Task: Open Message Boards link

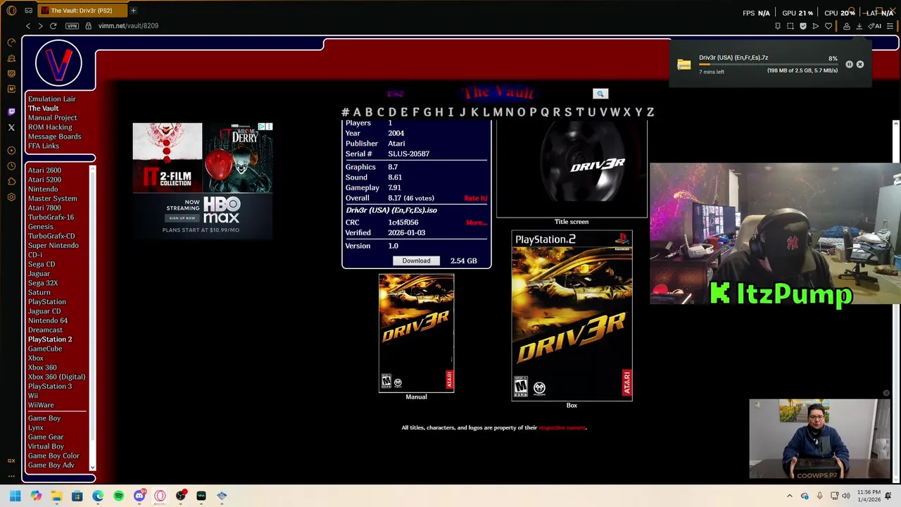Action: [54, 137]
